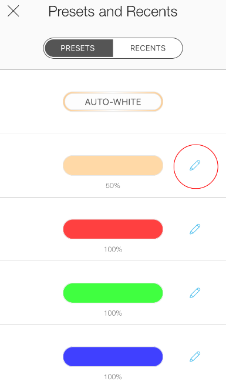The image size is (226, 388).
Task: Click blank row space left of the AUTO-WHITE button
Action: click(x=31, y=102)
